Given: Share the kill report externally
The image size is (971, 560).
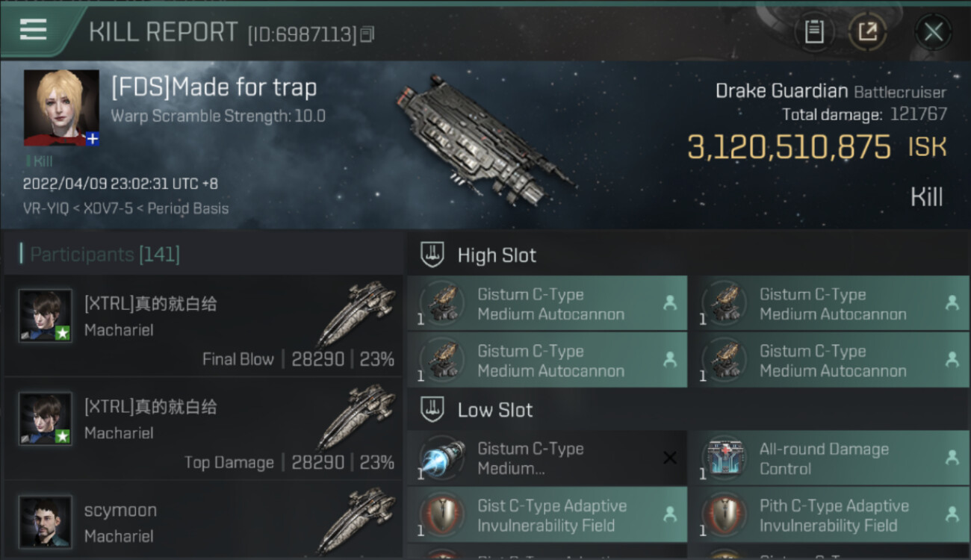Looking at the screenshot, I should click(867, 32).
